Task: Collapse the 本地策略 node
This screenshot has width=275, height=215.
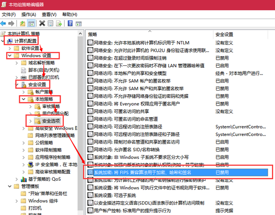Action: 23,99
